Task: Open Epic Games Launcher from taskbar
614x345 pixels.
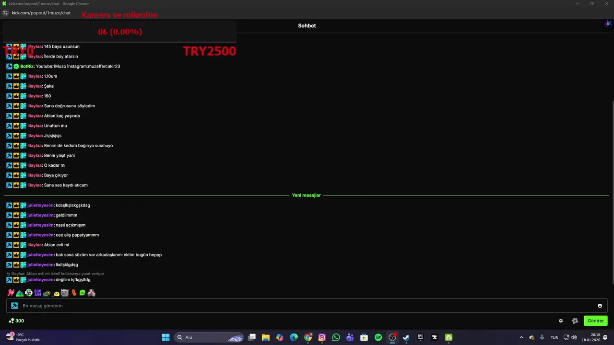Action: pos(420,337)
